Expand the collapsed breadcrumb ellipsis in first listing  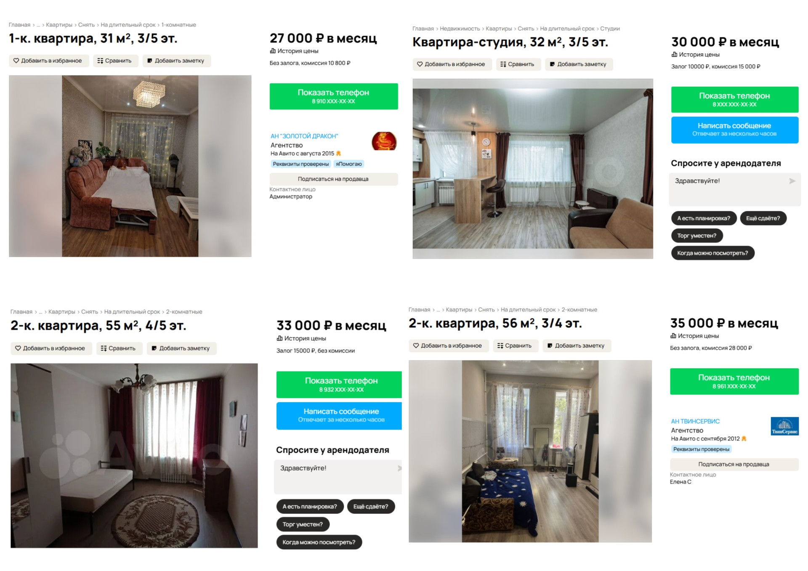pyautogui.click(x=38, y=25)
